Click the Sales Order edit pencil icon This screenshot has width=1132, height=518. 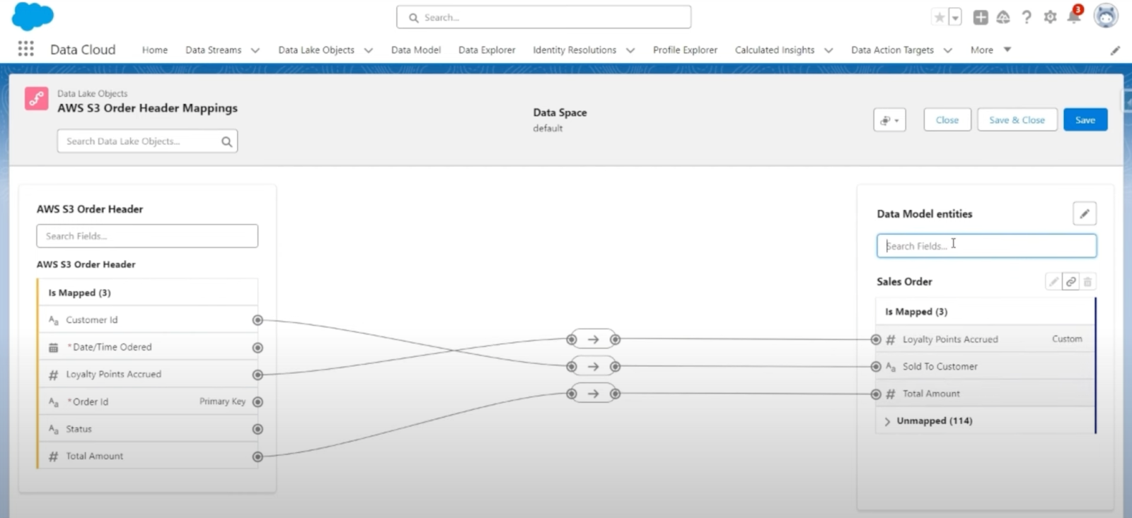click(x=1053, y=281)
